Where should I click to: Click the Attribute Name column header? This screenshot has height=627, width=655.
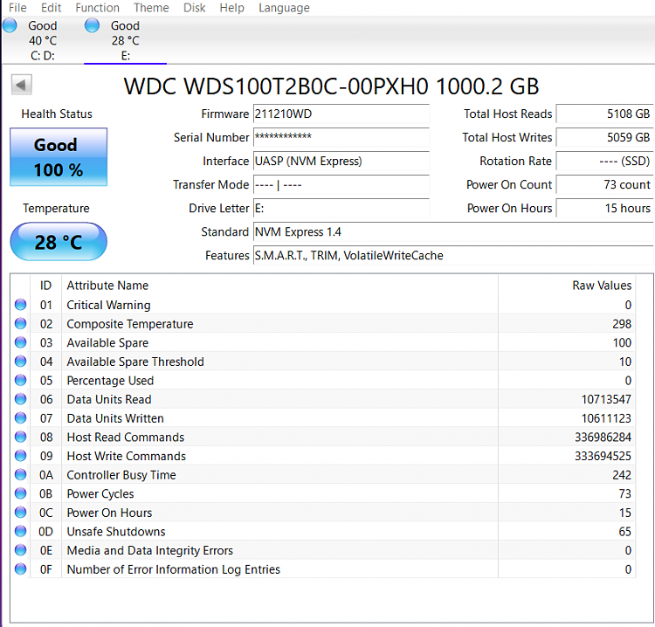pos(279,286)
